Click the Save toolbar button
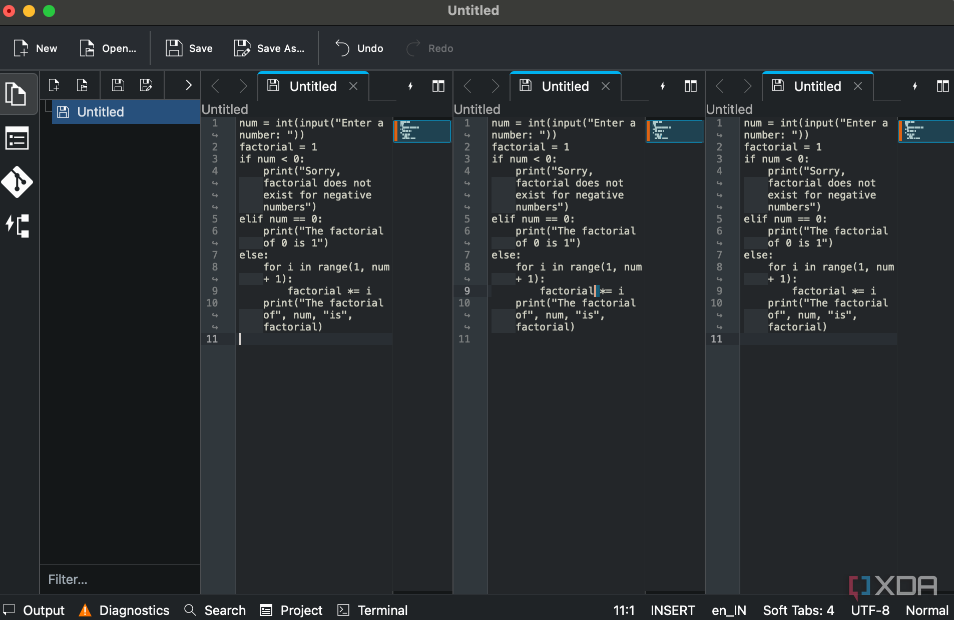954x620 pixels. click(189, 48)
